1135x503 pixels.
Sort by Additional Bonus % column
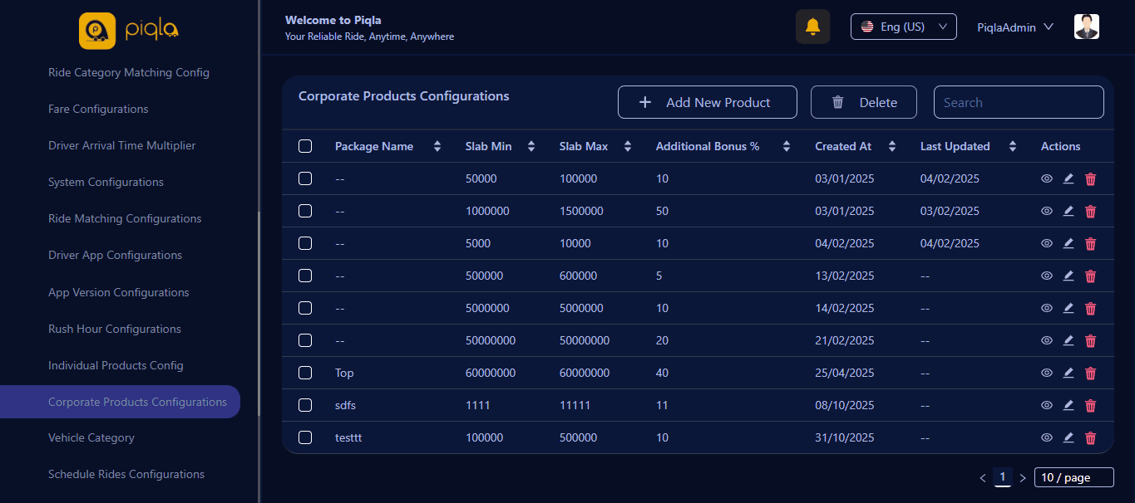[787, 146]
